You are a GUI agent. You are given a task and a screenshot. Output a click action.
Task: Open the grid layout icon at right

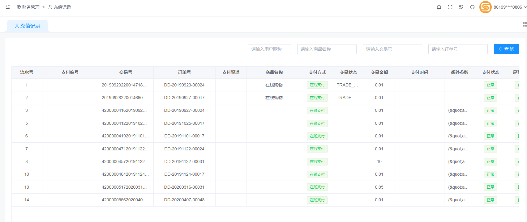coord(525,24)
